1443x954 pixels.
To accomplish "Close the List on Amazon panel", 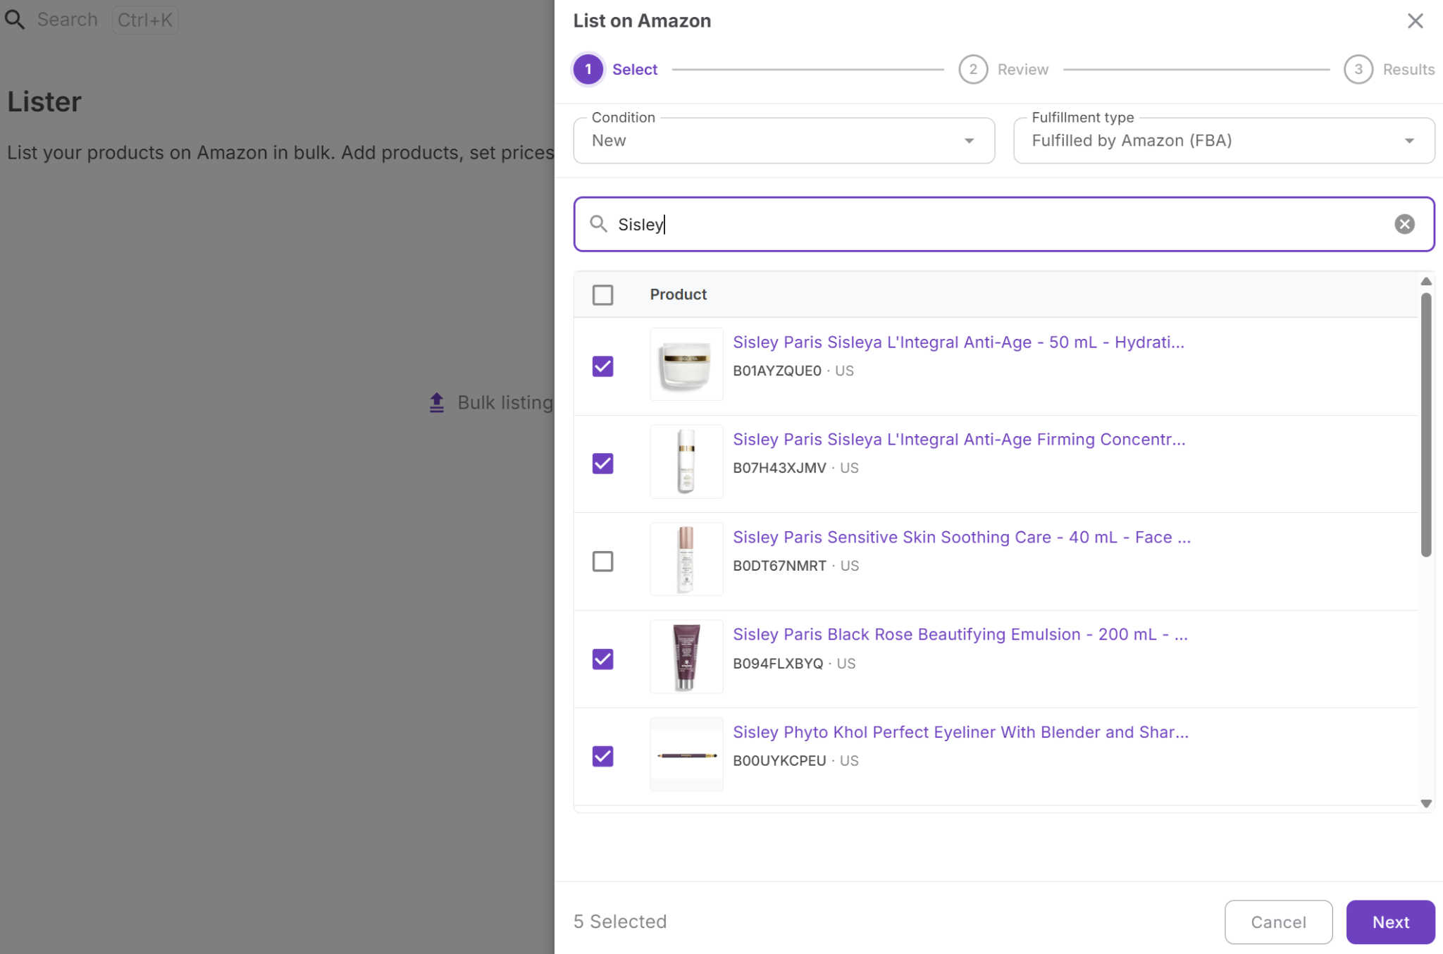I will [1415, 21].
